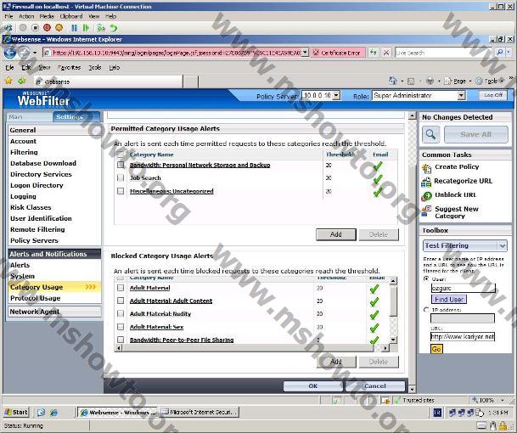Click Internet Explorer quick launch icon

click(53, 413)
